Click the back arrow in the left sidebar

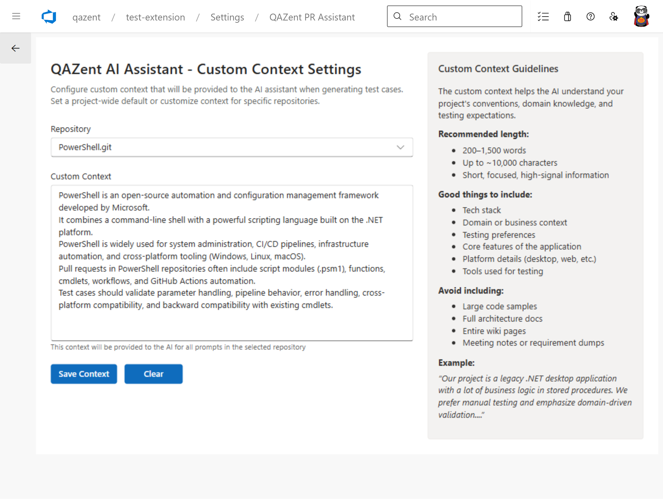coord(15,48)
